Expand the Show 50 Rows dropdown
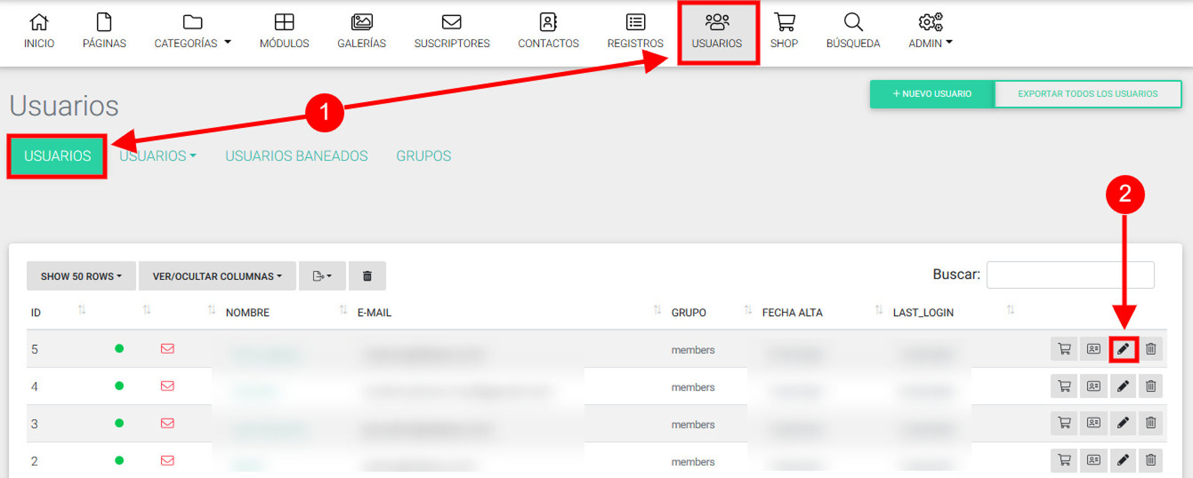 click(x=81, y=276)
